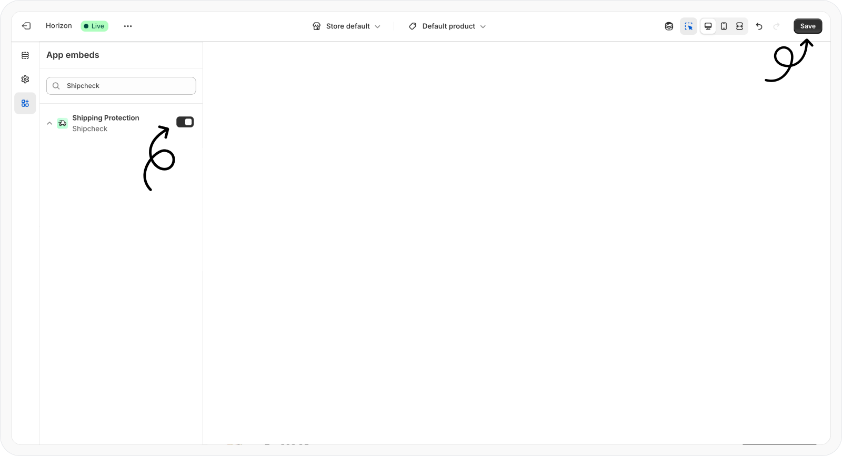Switch to fullscreen preview view
Image resolution: width=842 pixels, height=456 pixels.
pos(739,26)
